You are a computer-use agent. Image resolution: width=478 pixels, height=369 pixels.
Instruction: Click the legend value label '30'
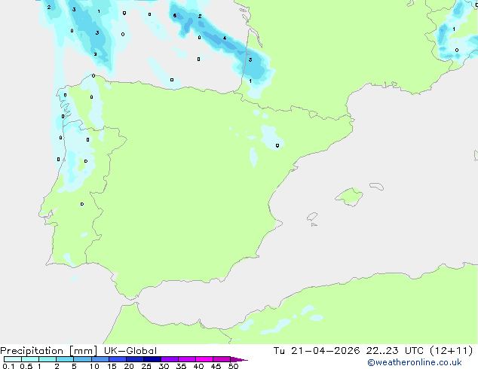(x=164, y=366)
